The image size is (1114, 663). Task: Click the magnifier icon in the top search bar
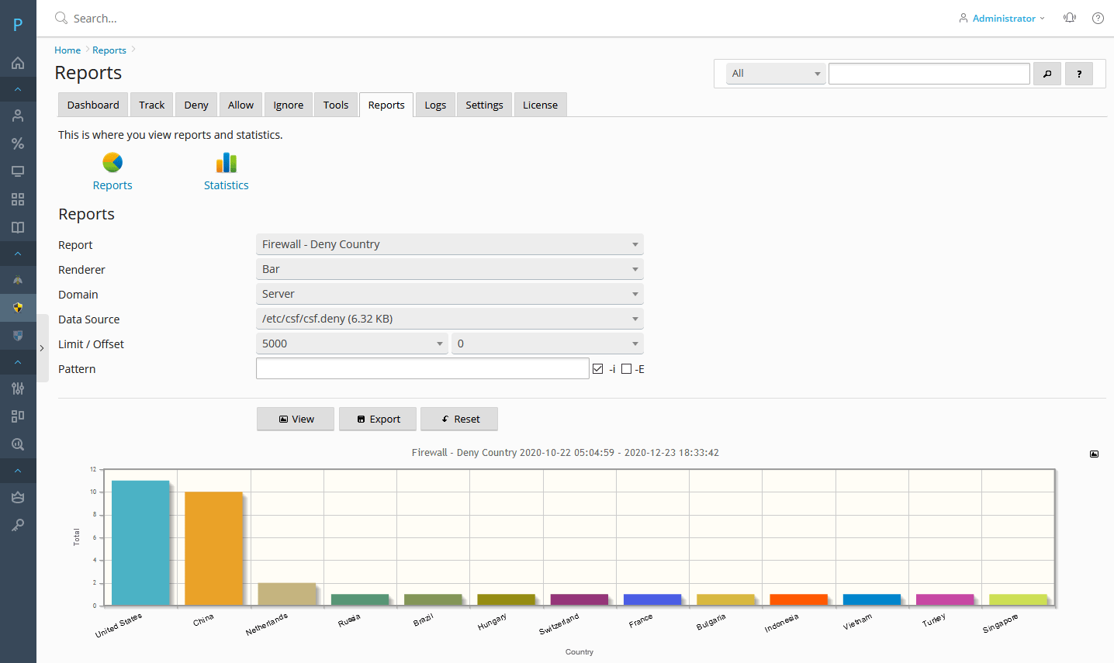[x=61, y=18]
